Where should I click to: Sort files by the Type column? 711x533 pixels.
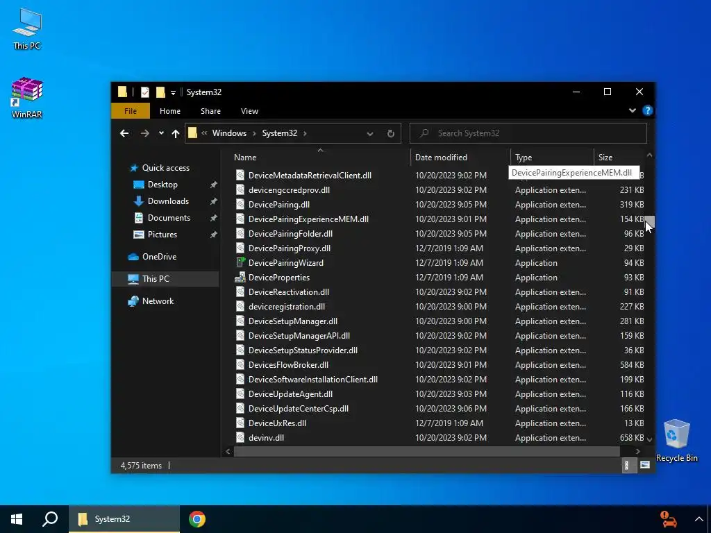point(524,158)
